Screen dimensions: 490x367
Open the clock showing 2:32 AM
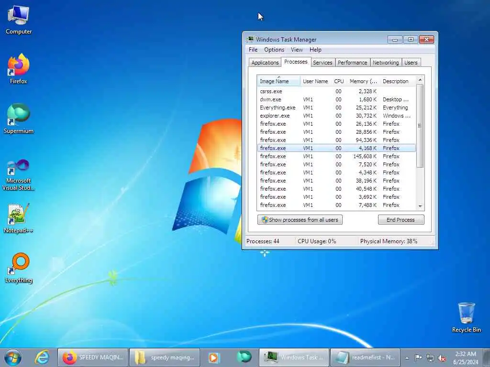(466, 357)
